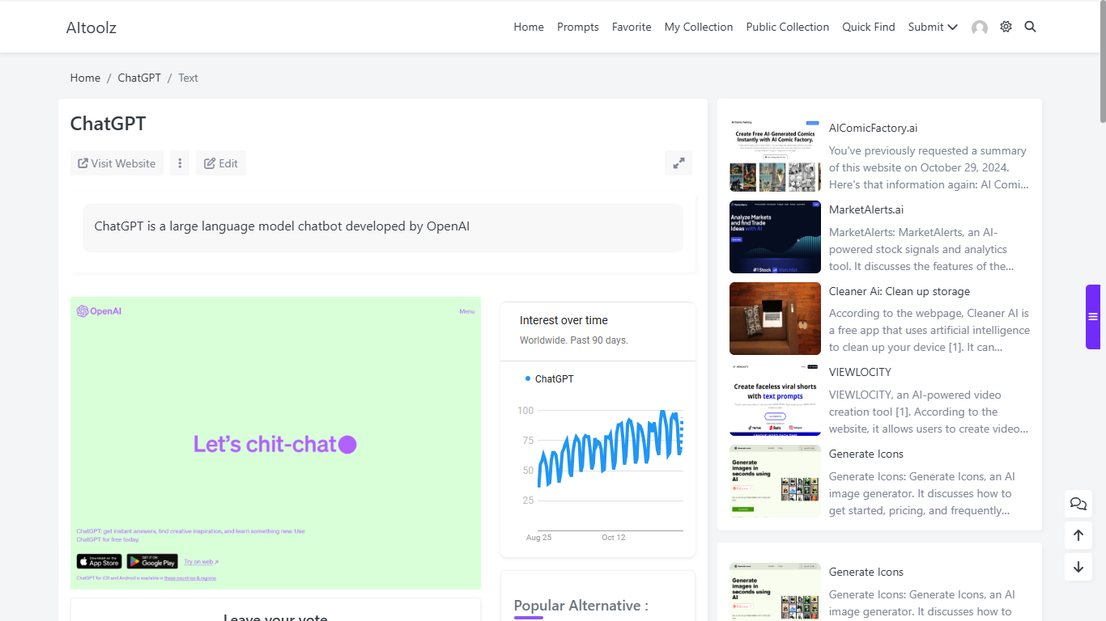The width and height of the screenshot is (1106, 621).
Task: Expand the Submit dropdown menu
Action: click(x=933, y=27)
